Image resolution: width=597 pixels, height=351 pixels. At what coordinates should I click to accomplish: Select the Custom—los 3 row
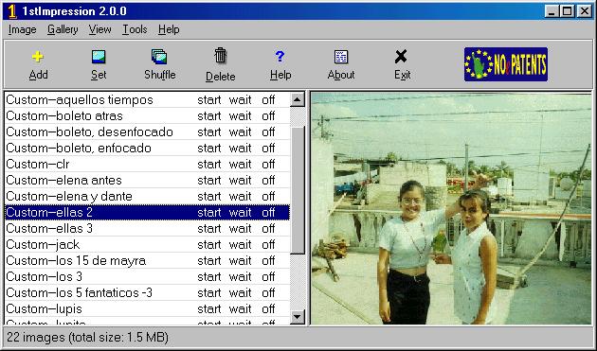[147, 276]
